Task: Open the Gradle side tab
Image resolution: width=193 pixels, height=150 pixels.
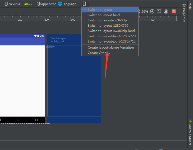Action: (190, 5)
